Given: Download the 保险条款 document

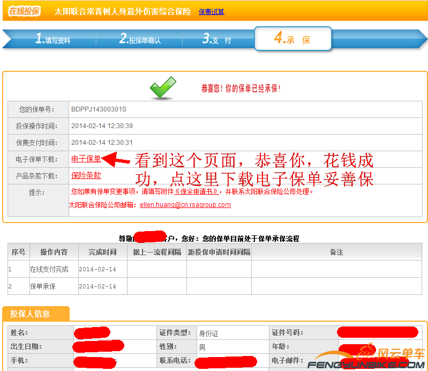Looking at the screenshot, I should 86,175.
